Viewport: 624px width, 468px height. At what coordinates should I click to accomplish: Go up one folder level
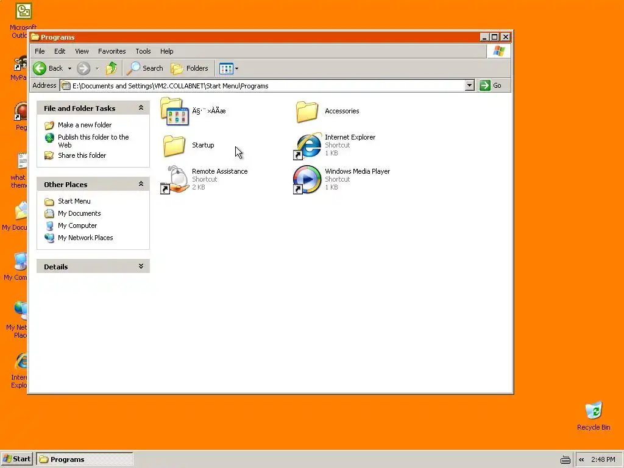112,68
